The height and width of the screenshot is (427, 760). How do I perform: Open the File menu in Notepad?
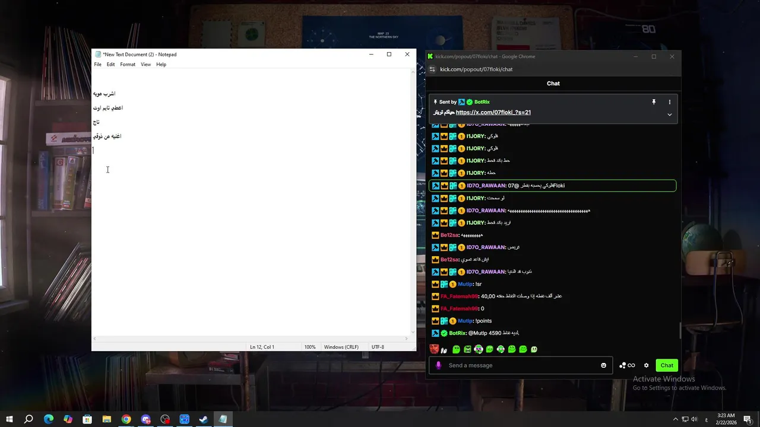(97, 64)
